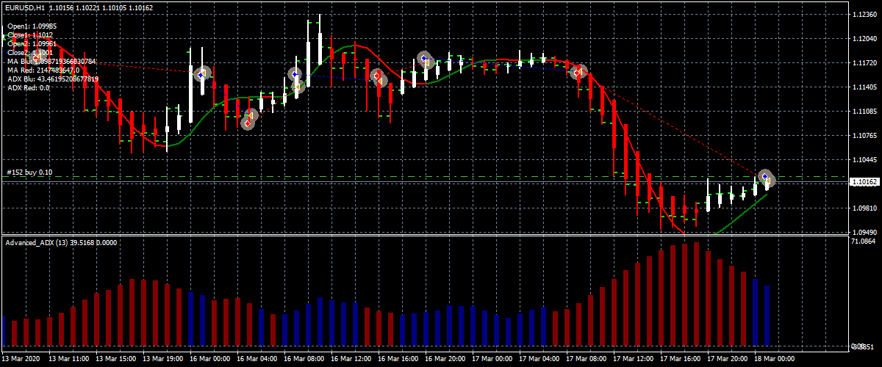Click the 13 Mar 19:00 time label
Screen dimensions: 882x367
pyautogui.click(x=164, y=360)
